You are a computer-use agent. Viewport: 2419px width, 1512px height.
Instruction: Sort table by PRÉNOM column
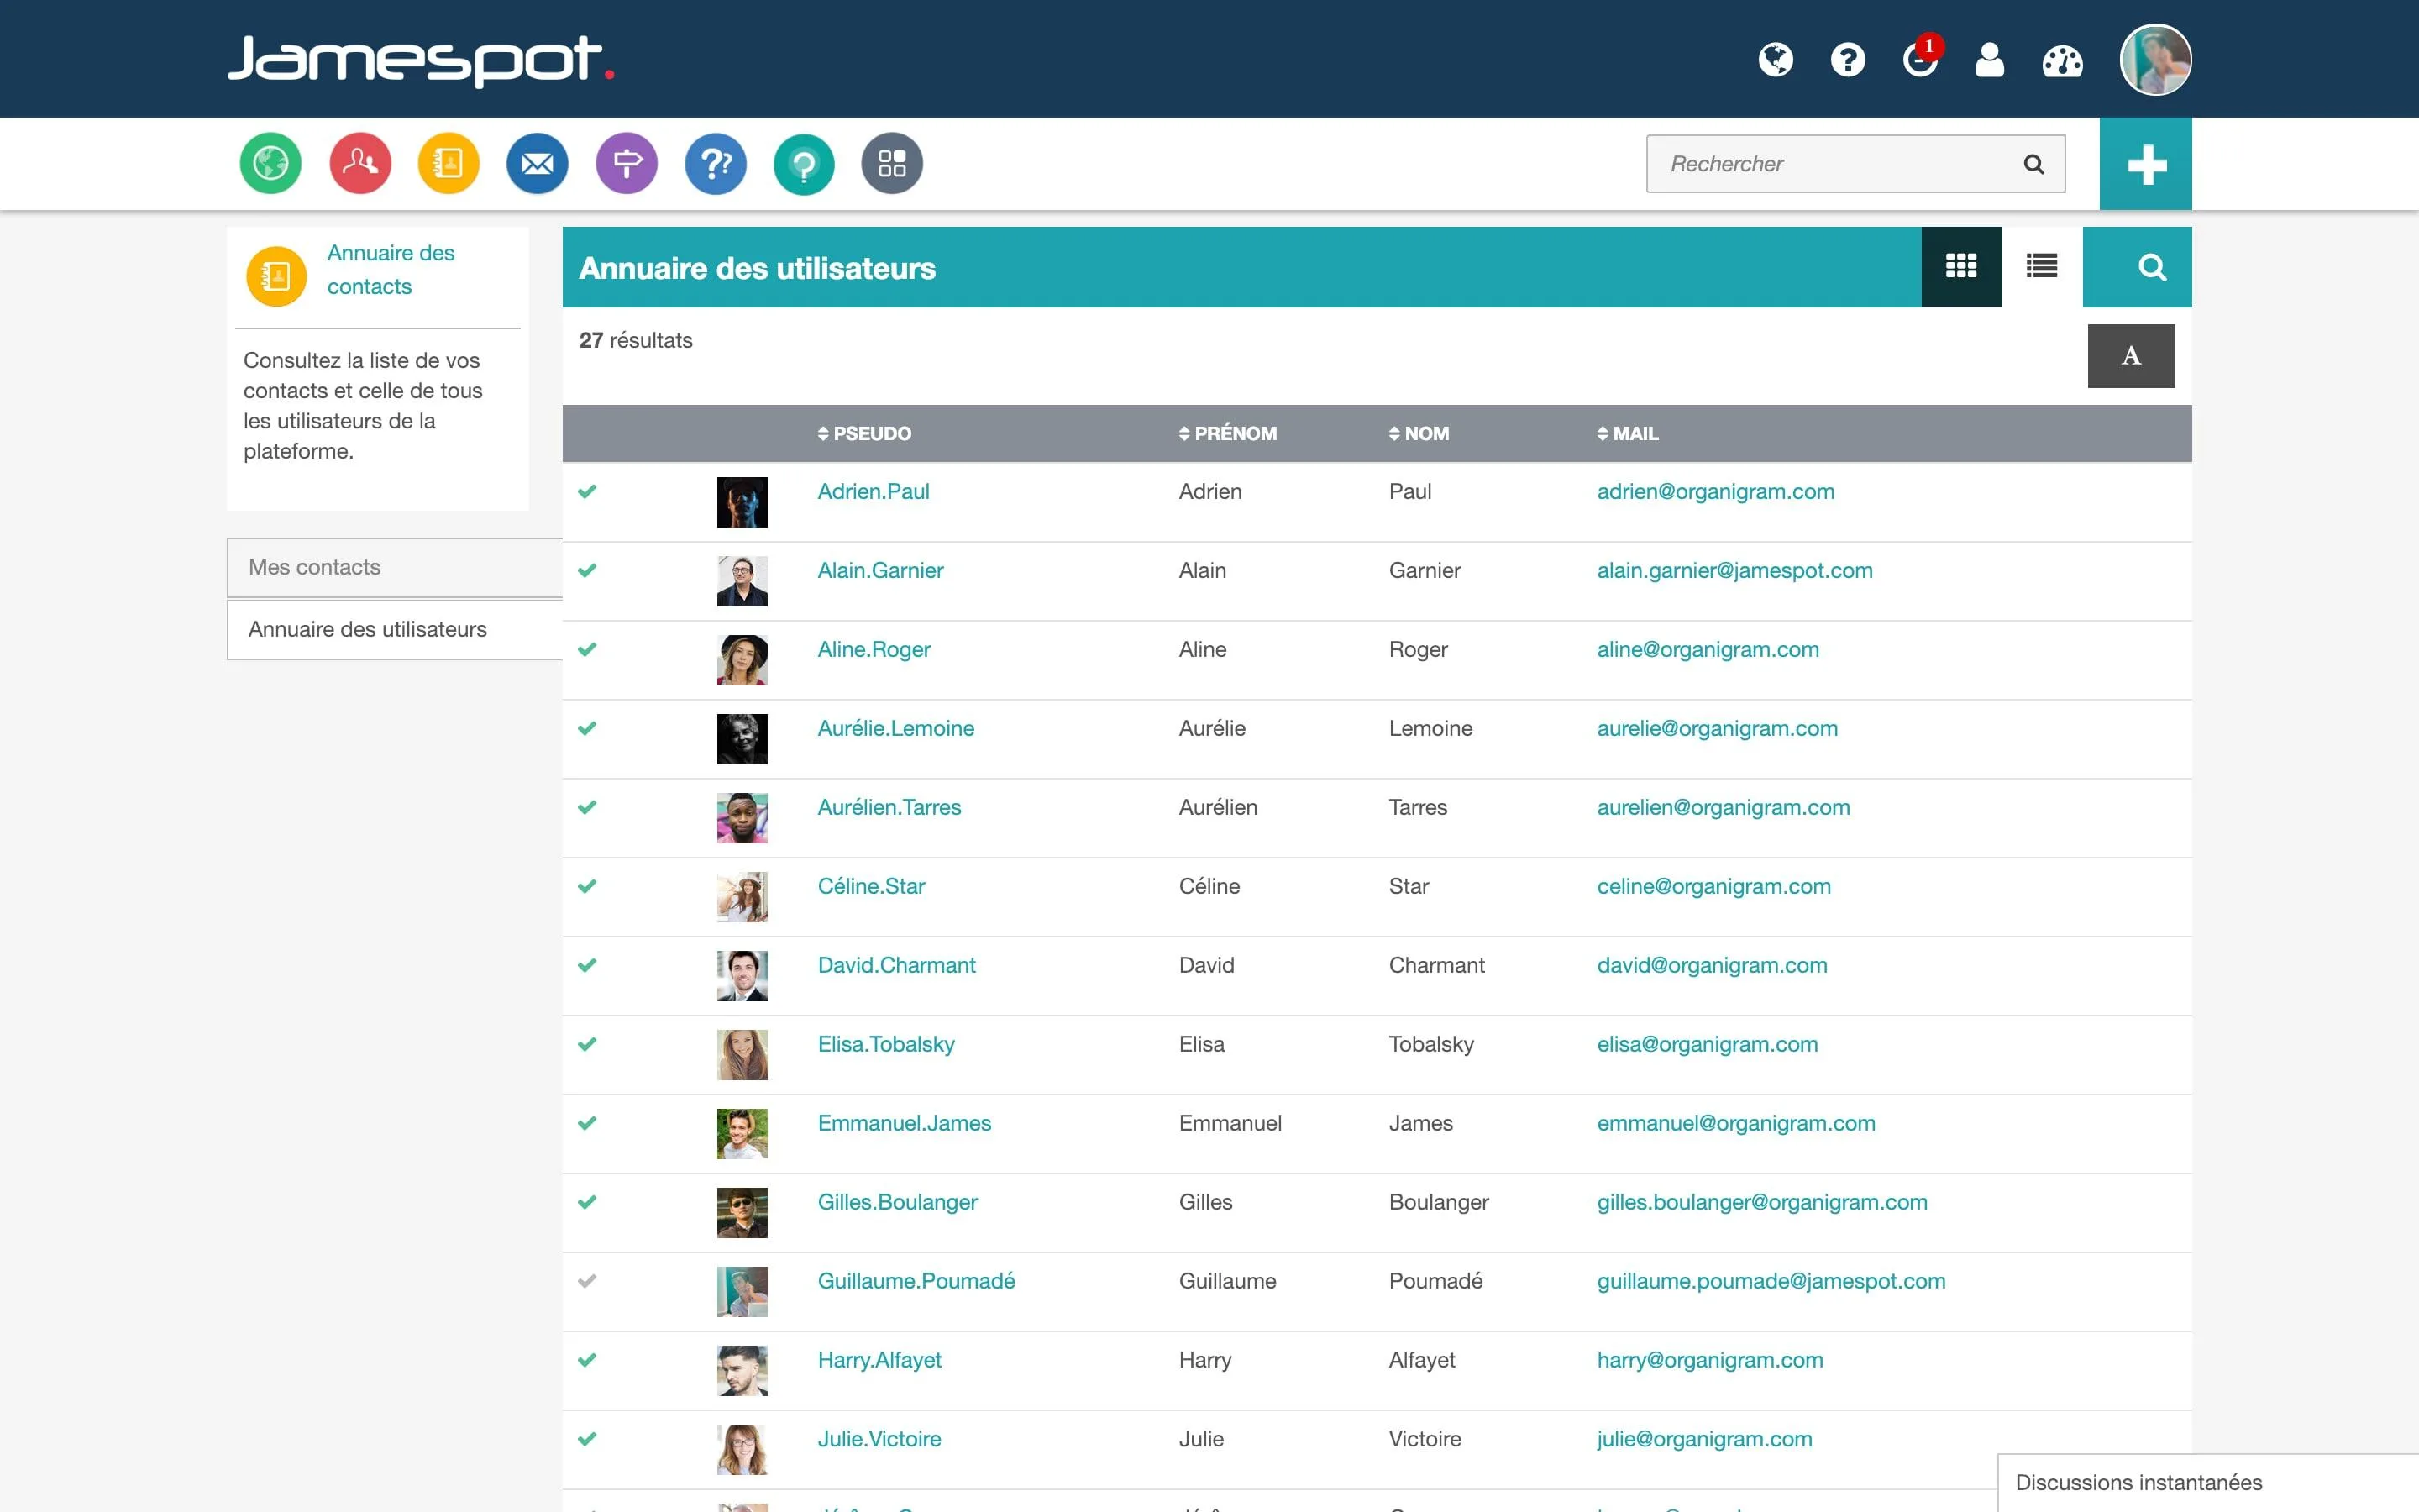point(1227,433)
